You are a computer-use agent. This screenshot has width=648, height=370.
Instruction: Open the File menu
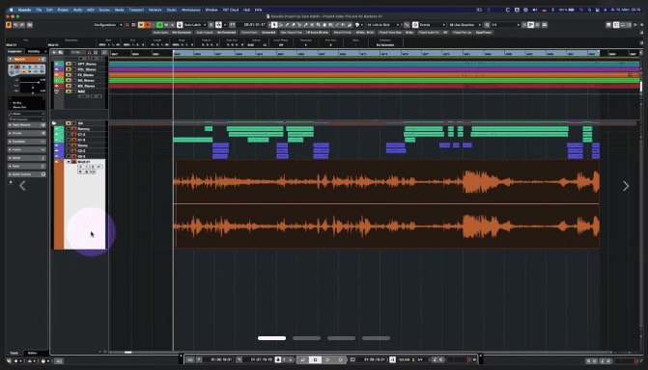coord(39,10)
